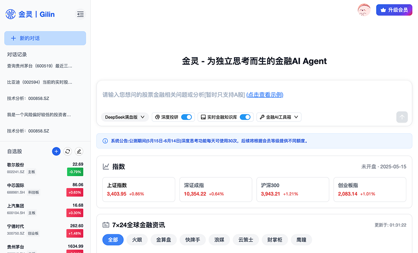This screenshot has width=418, height=253.
Task: Click the 对话记录 section heading
Action: click(x=17, y=55)
